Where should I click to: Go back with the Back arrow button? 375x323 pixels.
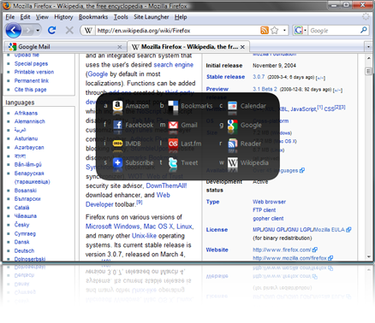[13, 30]
